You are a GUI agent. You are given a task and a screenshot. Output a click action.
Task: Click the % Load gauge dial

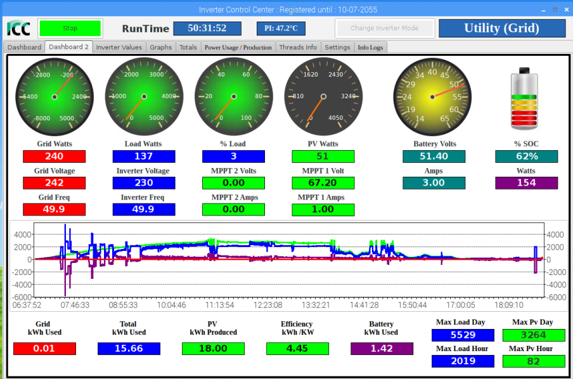point(233,96)
